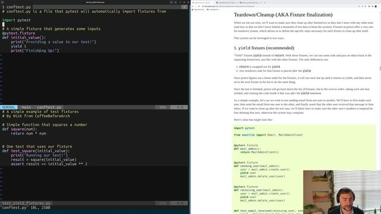
Task: Open the browser three-dot menu
Action: [379, 7]
